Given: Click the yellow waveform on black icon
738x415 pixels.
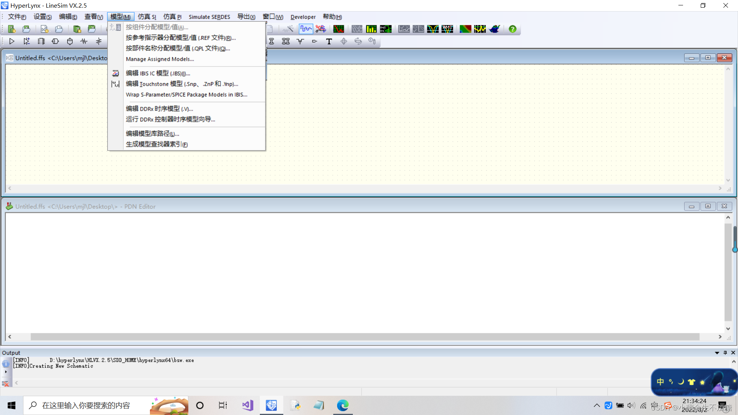Looking at the screenshot, I should 480,29.
